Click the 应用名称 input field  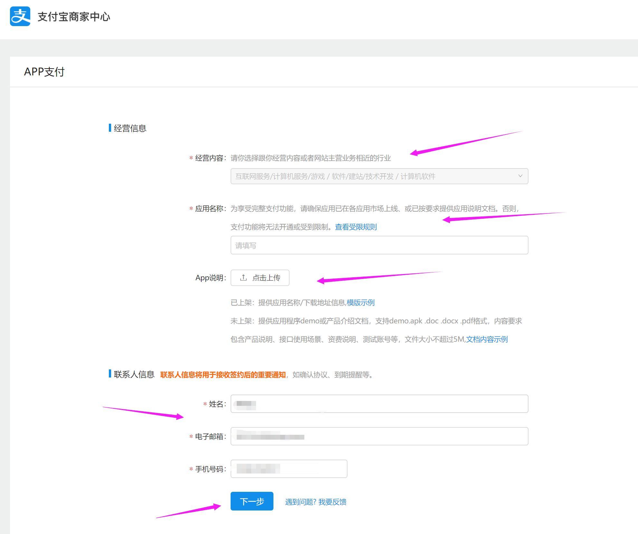click(x=379, y=245)
